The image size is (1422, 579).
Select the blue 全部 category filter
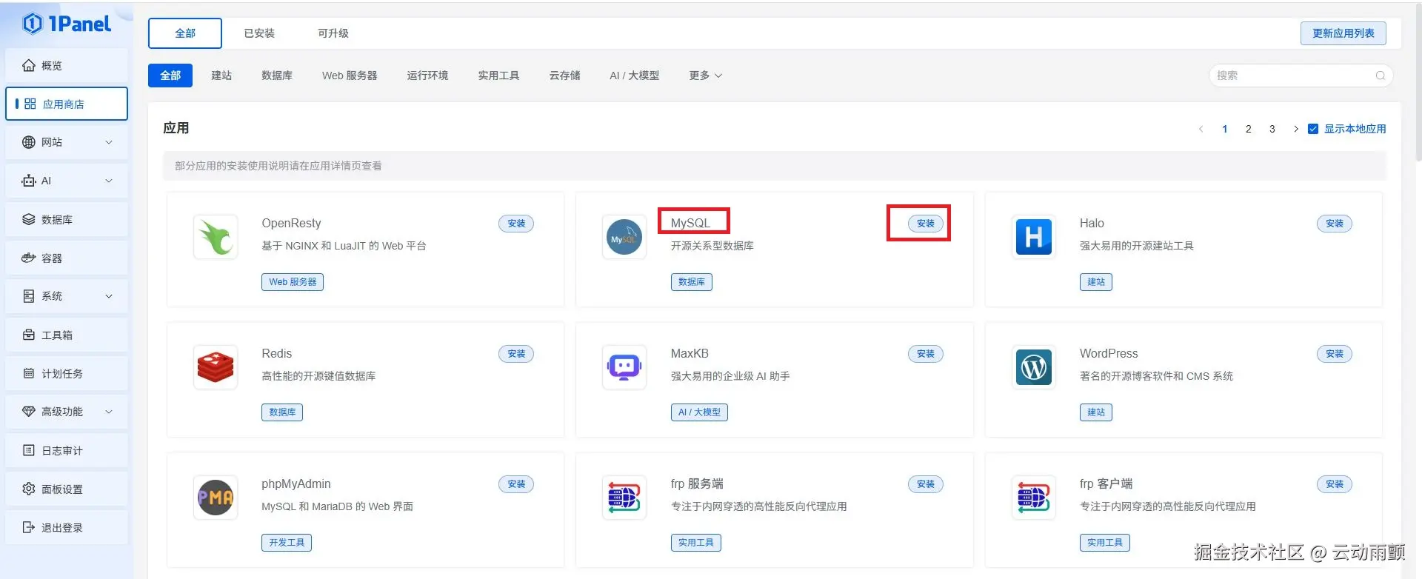click(x=170, y=76)
